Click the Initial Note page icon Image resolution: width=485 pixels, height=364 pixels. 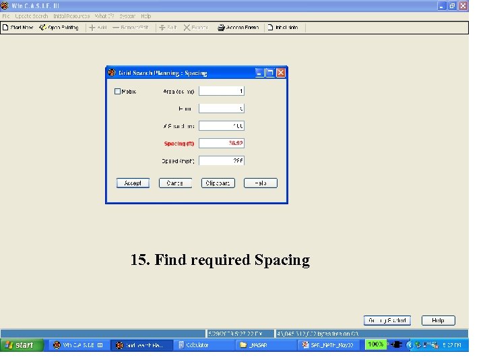point(270,27)
